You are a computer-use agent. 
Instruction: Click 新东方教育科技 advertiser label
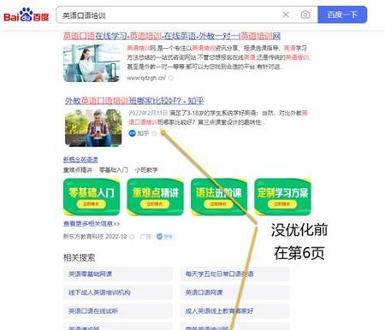(84, 237)
